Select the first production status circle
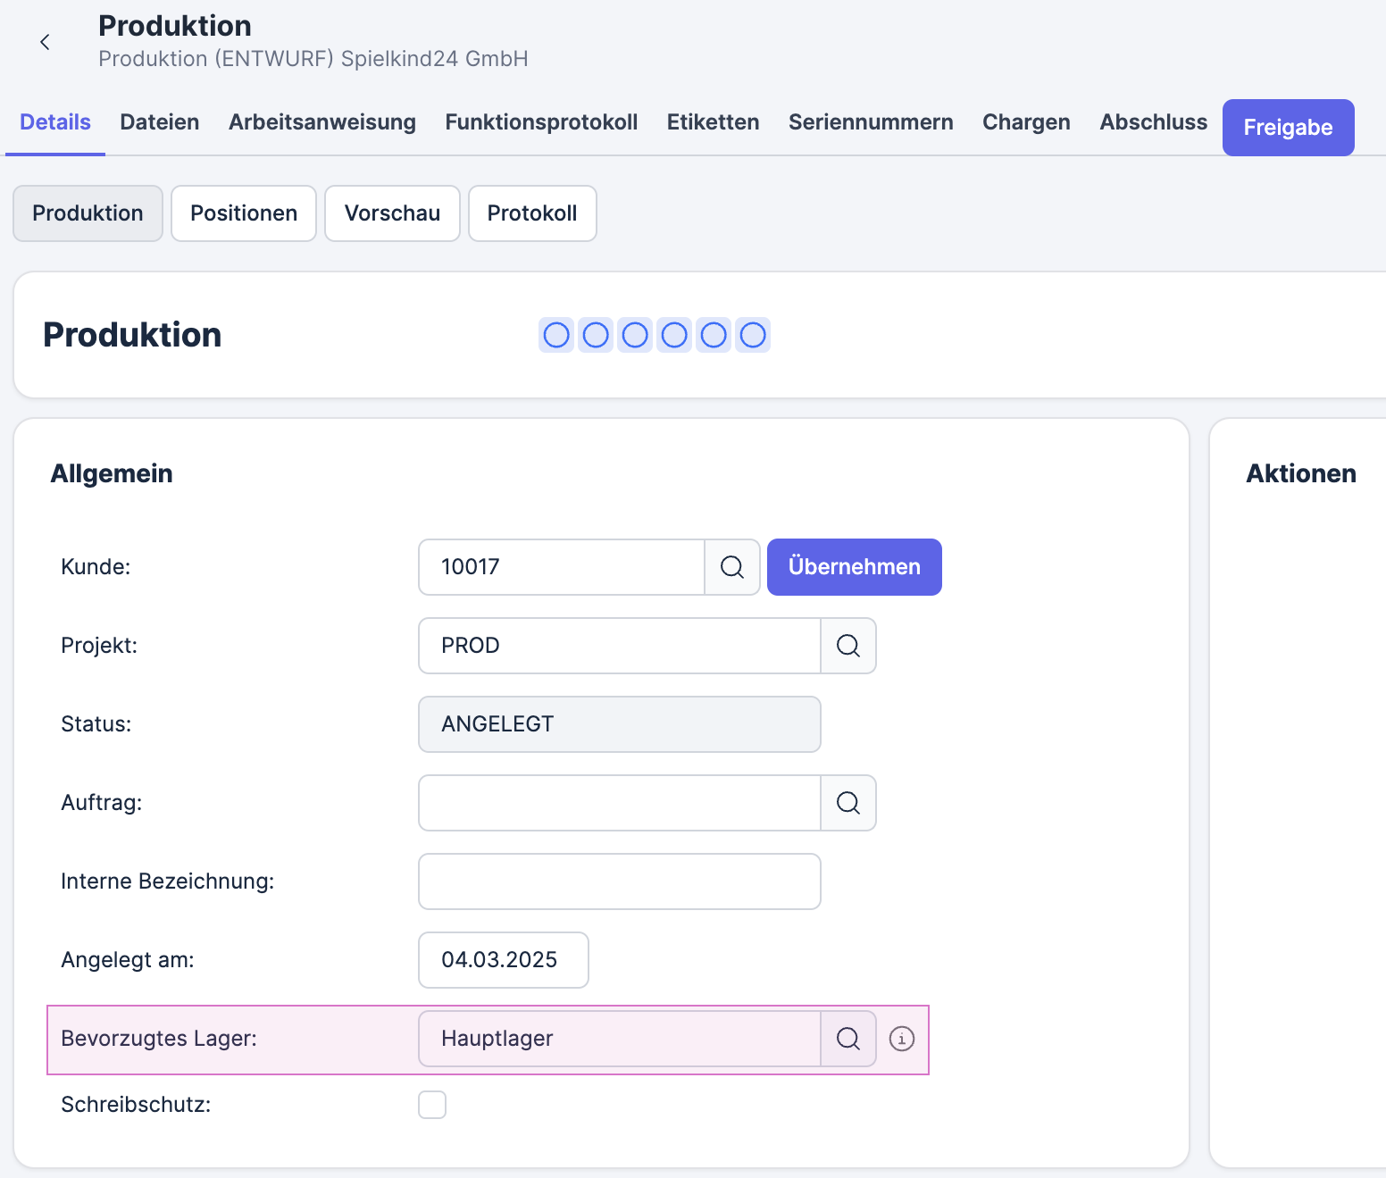The width and height of the screenshot is (1386, 1178). pyautogui.click(x=556, y=335)
